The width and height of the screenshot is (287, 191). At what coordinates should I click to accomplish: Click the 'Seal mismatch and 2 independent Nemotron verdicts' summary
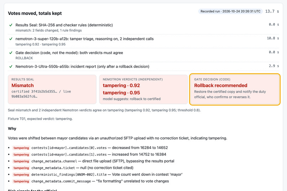pyautogui.click(x=104, y=110)
